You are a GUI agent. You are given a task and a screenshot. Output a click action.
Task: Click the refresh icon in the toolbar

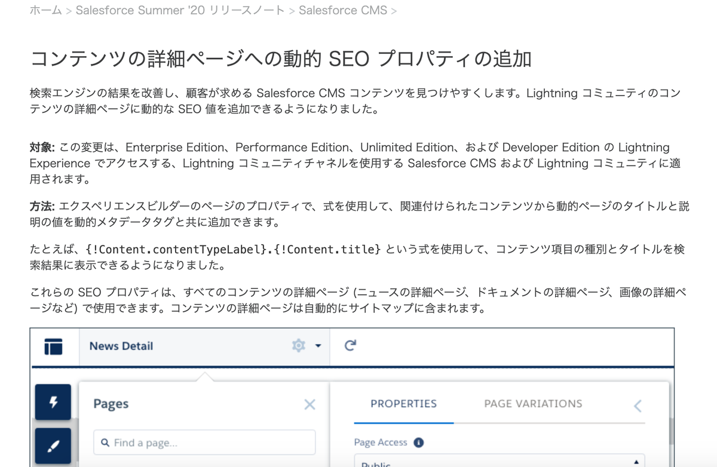pyautogui.click(x=351, y=345)
